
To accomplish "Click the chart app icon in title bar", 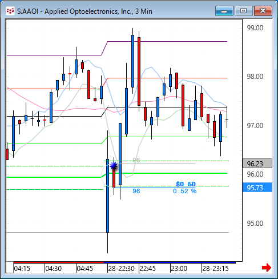I will coord(10,11).
